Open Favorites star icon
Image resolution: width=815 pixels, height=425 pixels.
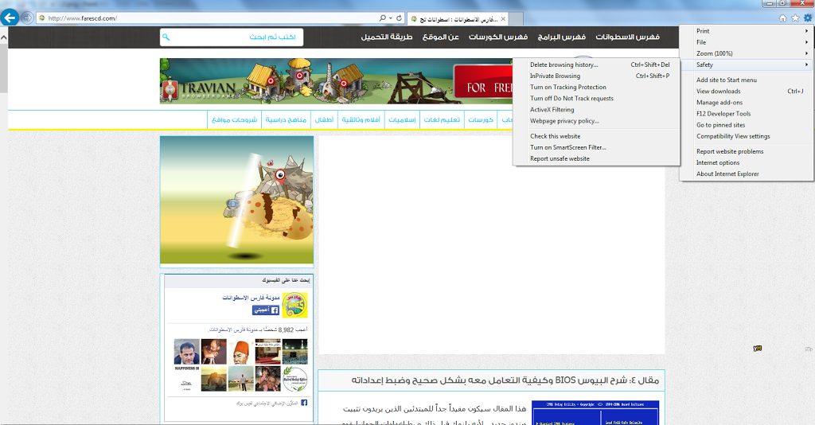point(795,18)
